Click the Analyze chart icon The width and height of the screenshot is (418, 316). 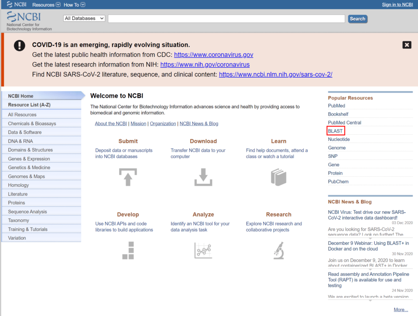tap(203, 250)
